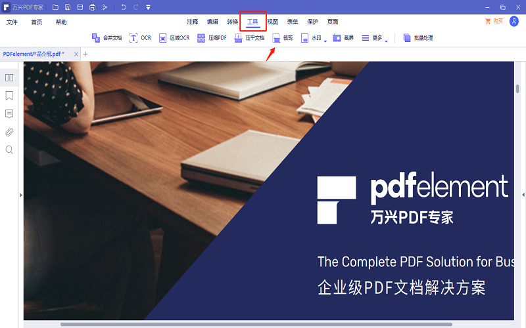Open the 文件 file menu

click(x=12, y=22)
